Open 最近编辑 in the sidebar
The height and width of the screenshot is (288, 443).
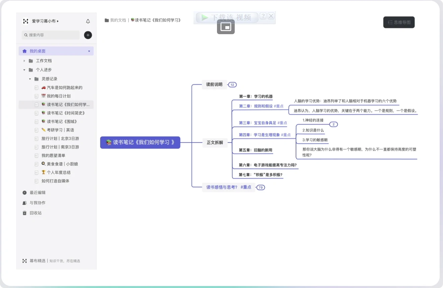tap(38, 193)
